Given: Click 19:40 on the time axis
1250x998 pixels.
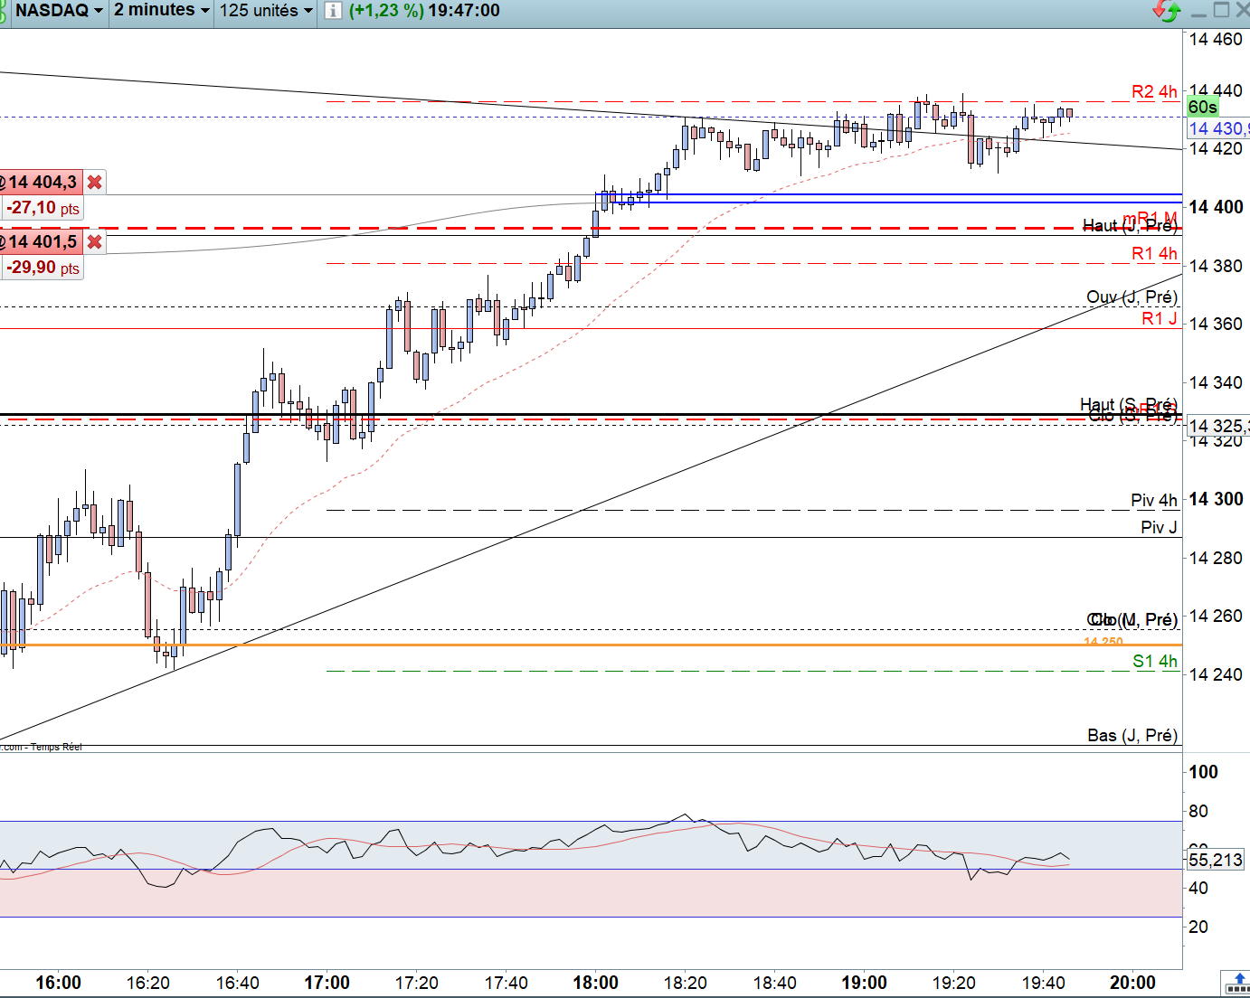Looking at the screenshot, I should point(1044,983).
